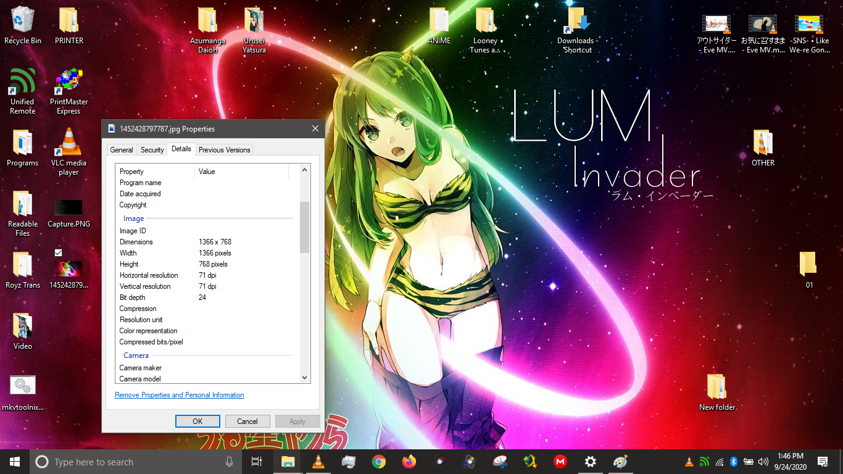The height and width of the screenshot is (474, 843).
Task: Open the volume speaker tray icon
Action: 763,462
